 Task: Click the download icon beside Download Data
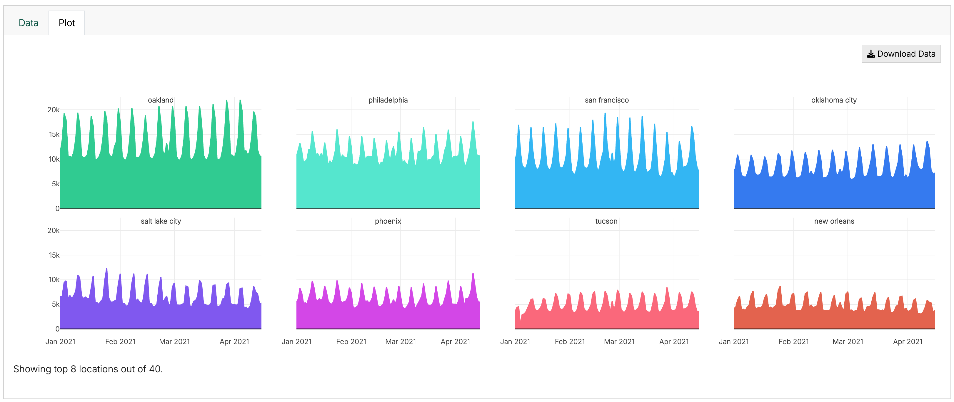(x=871, y=54)
